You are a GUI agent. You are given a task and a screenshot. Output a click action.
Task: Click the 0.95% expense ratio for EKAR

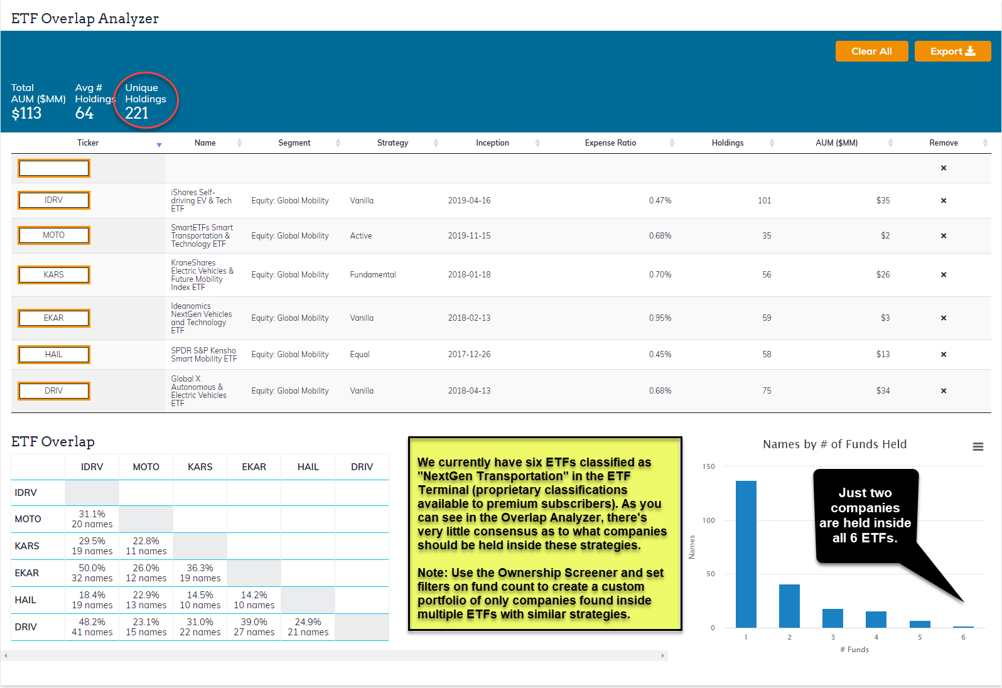tap(660, 318)
